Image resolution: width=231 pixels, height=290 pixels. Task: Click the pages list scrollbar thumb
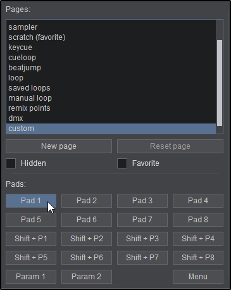220,83
